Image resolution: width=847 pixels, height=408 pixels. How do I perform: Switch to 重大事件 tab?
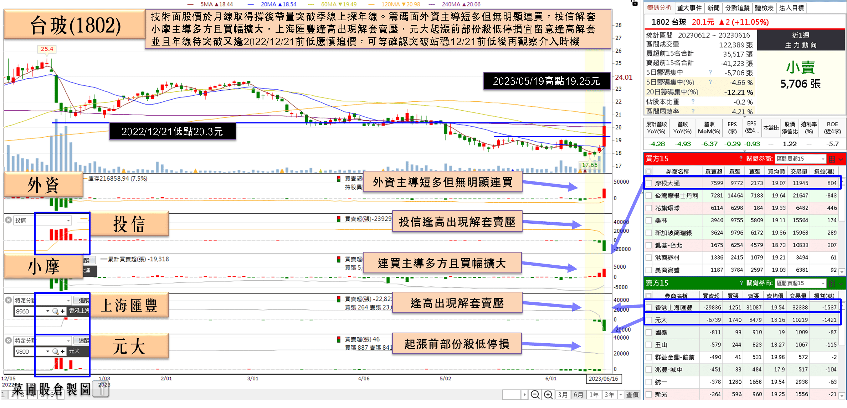[689, 8]
